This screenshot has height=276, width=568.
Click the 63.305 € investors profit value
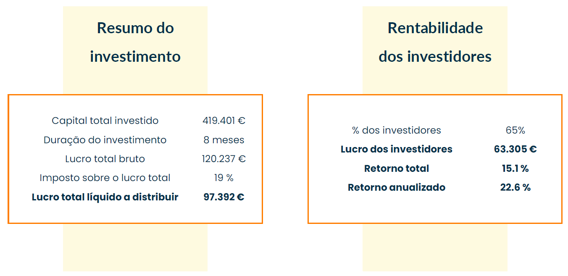(x=515, y=149)
